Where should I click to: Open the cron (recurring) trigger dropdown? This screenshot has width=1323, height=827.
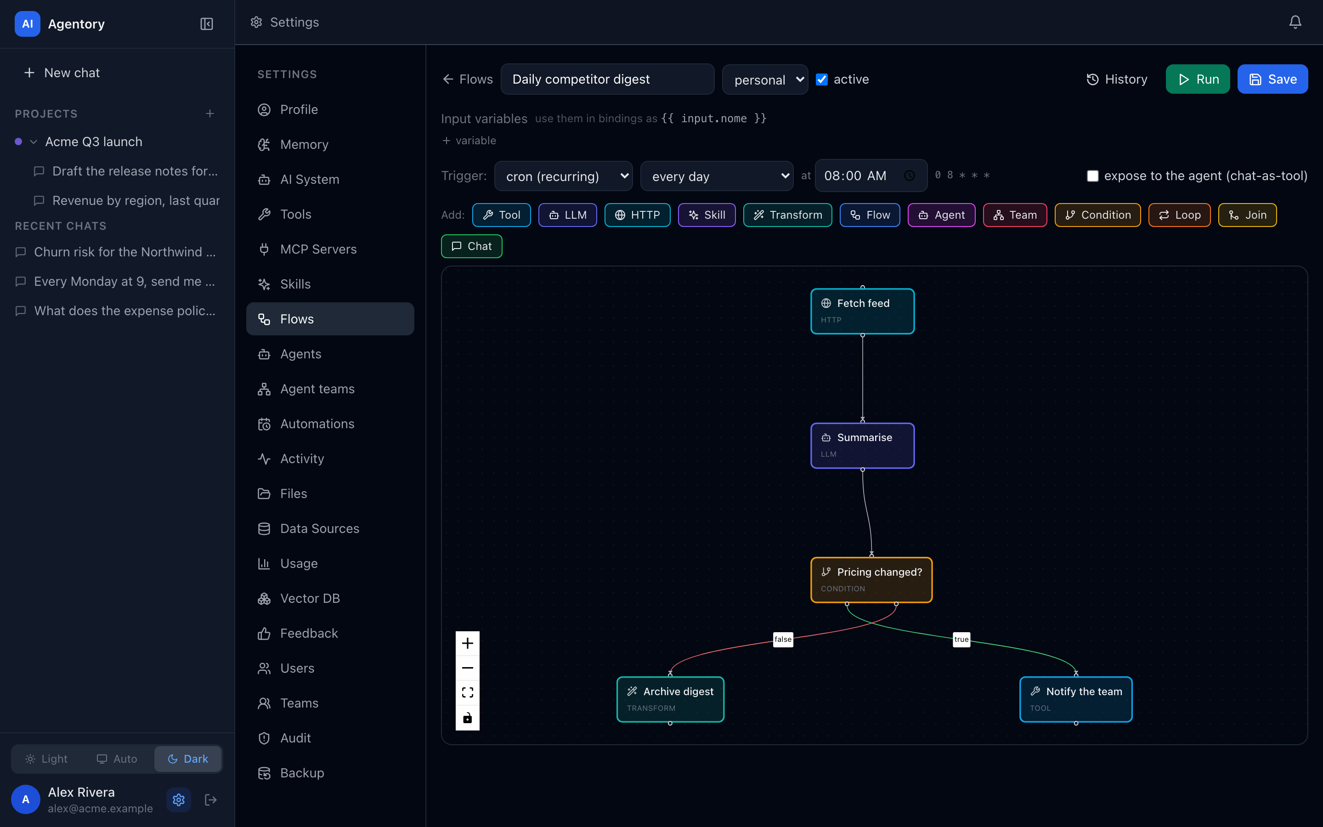(564, 176)
